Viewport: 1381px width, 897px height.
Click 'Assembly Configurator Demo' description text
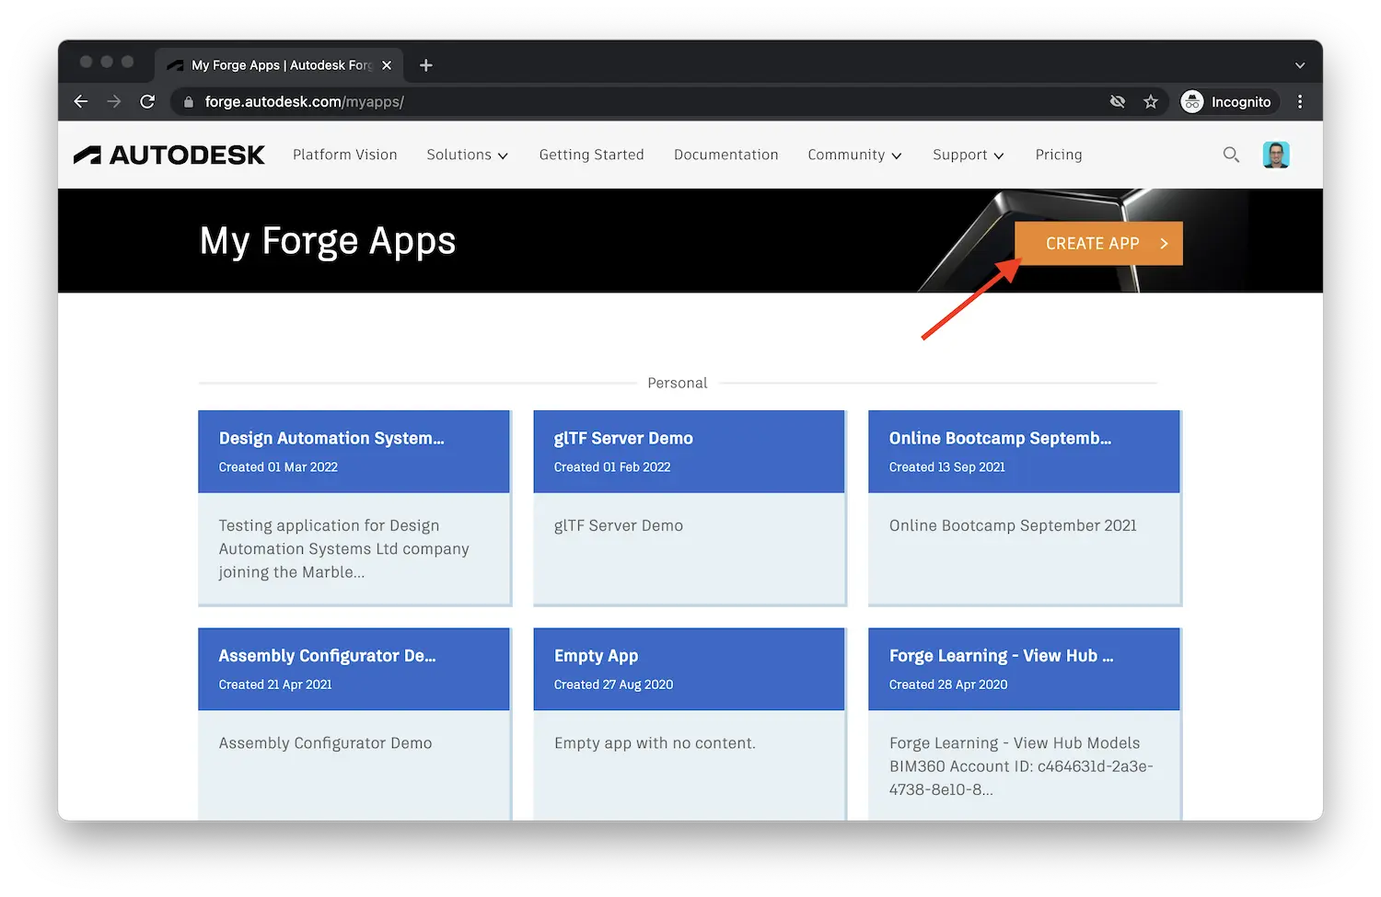(325, 743)
